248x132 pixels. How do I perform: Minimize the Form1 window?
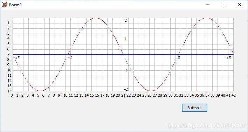(208, 5)
